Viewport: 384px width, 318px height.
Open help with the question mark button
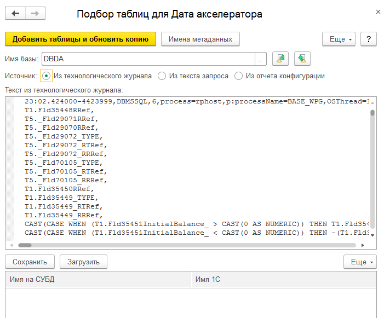tap(369, 39)
